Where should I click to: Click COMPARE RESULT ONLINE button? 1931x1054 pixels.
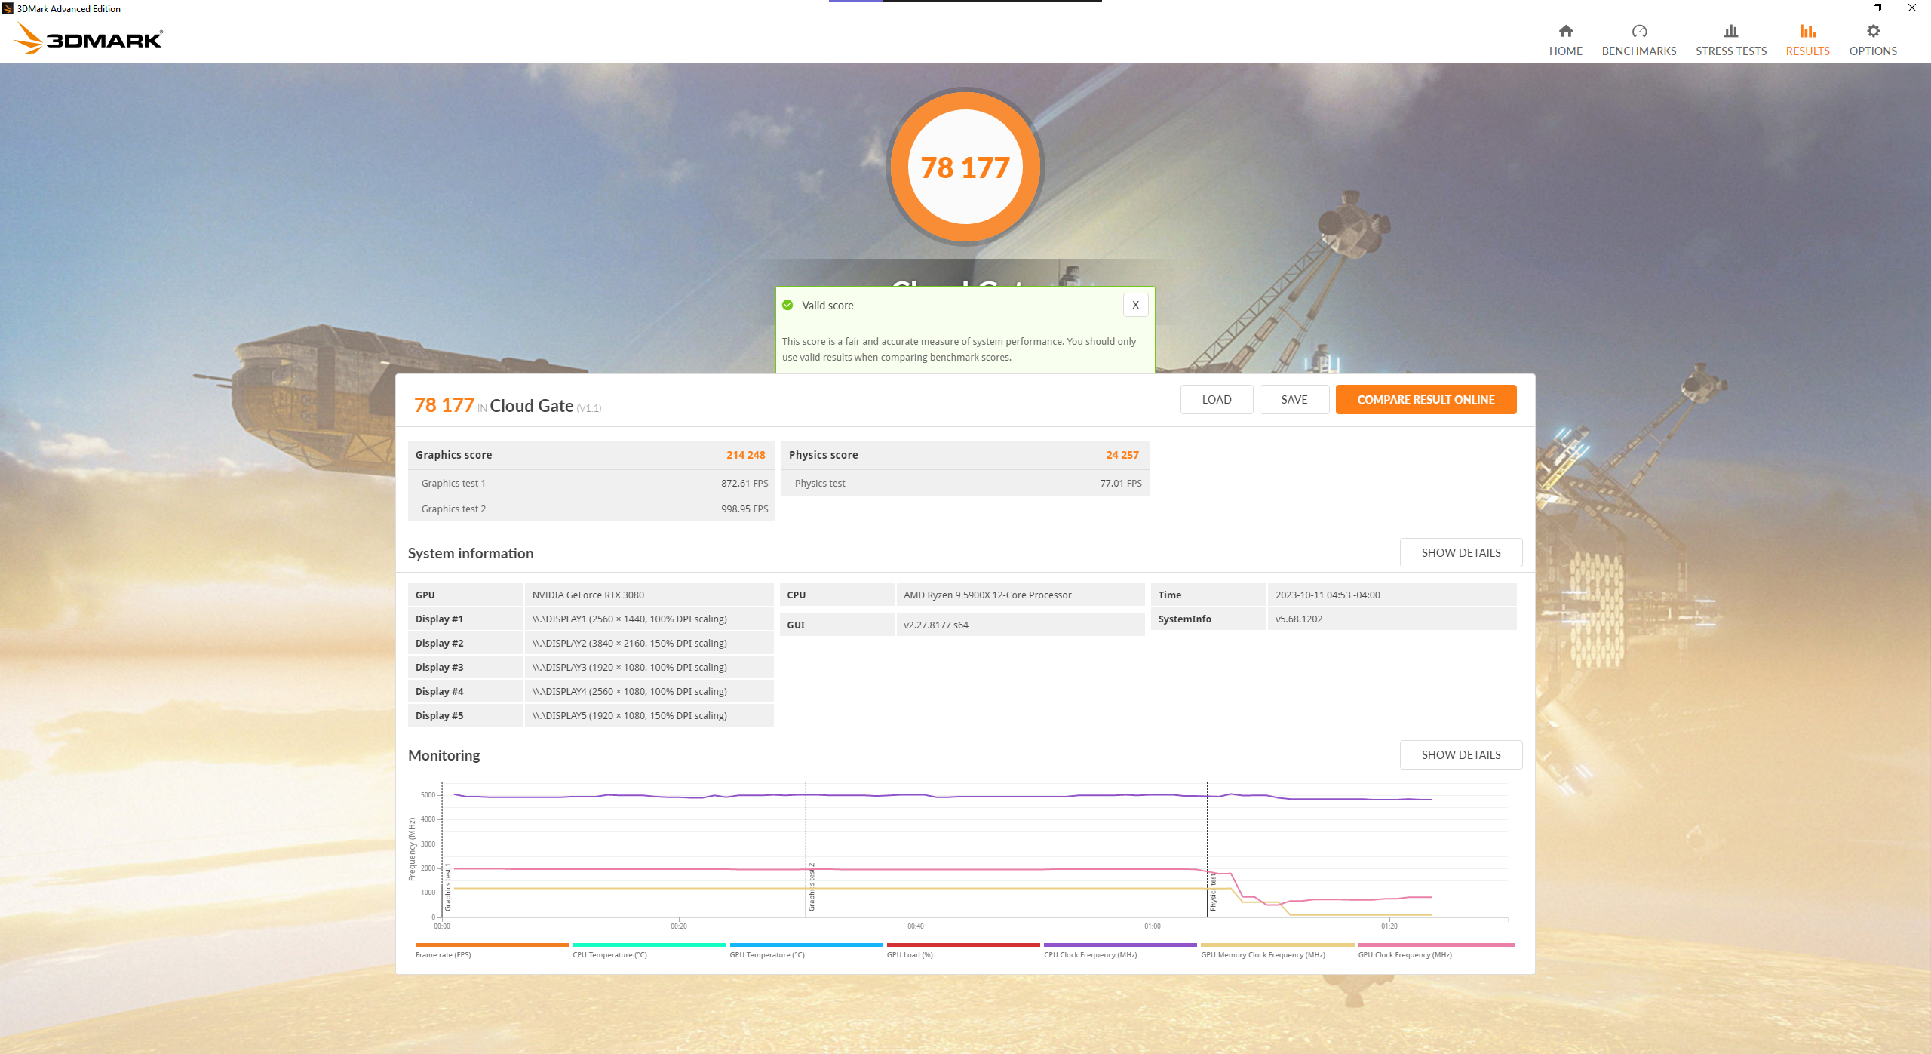pyautogui.click(x=1426, y=400)
